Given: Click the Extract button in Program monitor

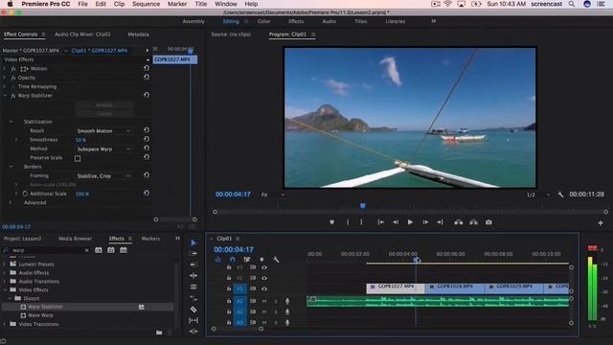Looking at the screenshot, I should click(473, 222).
